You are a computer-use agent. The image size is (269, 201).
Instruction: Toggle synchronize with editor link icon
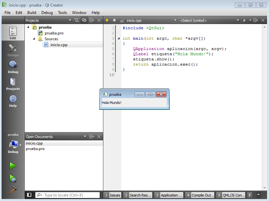pos(84,20)
